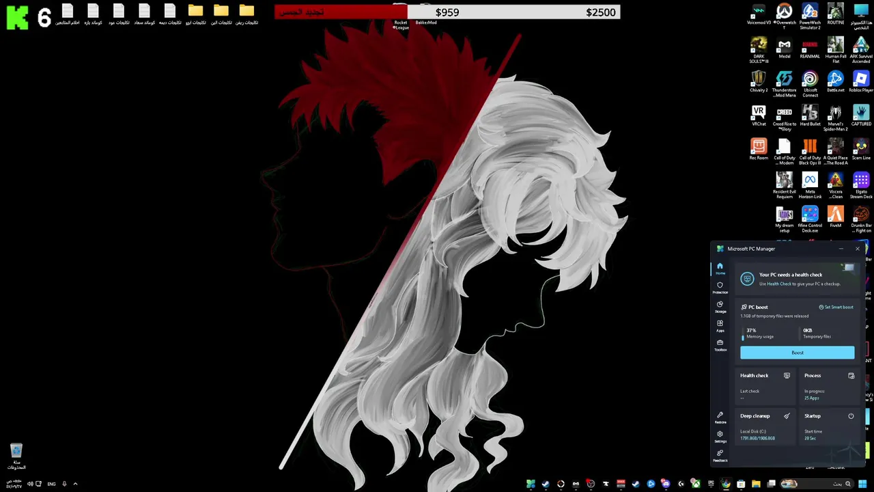Open the Home tab in PC Manager sidebar
874x492 pixels.
coord(720,268)
